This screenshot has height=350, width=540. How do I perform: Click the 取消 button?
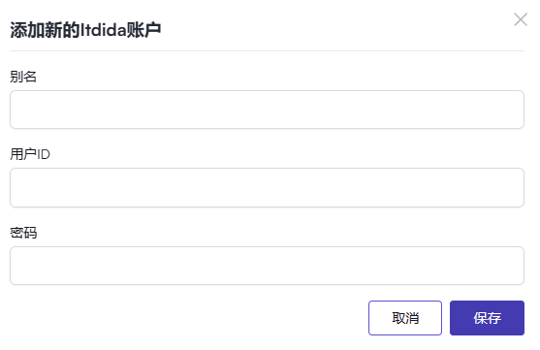405,318
